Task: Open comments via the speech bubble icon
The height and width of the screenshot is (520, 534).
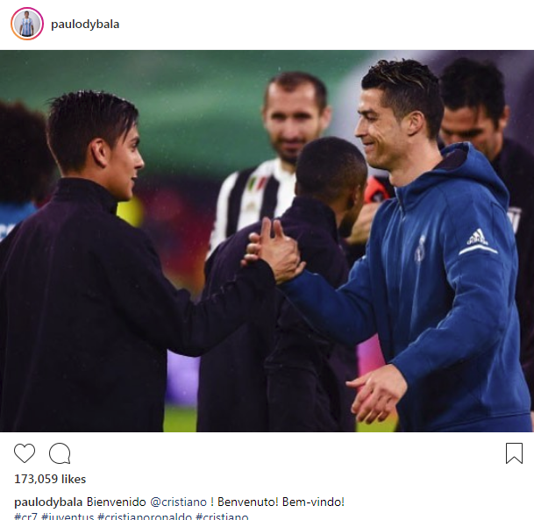Action: click(60, 453)
